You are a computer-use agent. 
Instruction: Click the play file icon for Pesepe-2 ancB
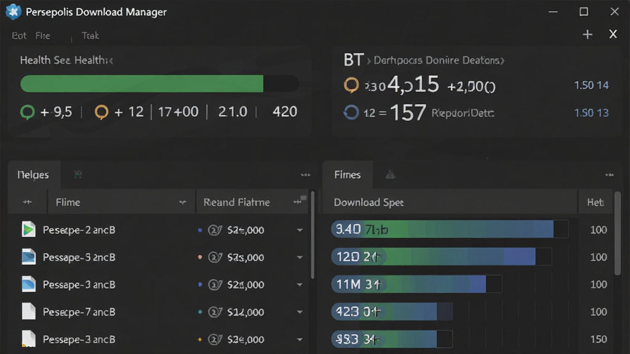click(x=28, y=230)
